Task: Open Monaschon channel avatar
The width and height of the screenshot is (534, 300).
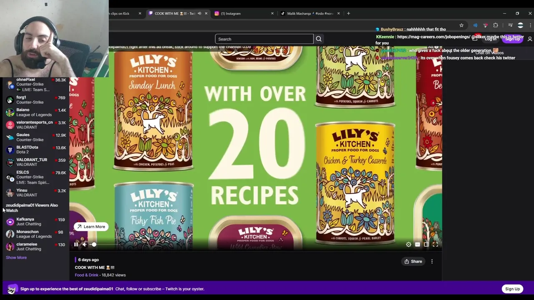Action: tap(10, 234)
